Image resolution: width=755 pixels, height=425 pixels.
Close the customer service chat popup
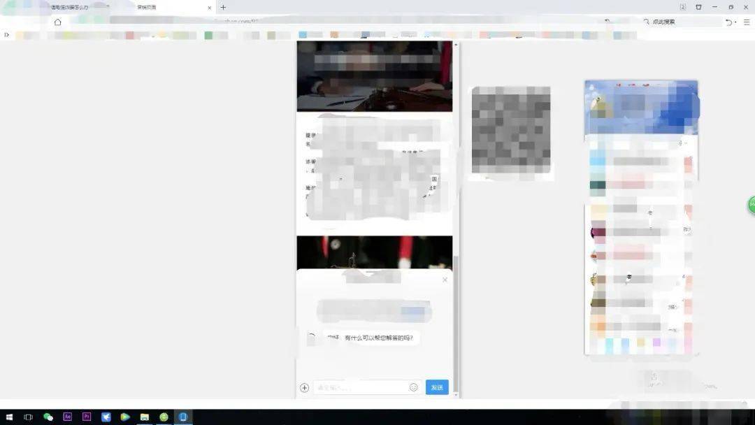445,280
